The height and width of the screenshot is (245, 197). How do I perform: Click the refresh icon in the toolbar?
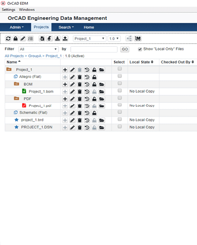pyautogui.click(x=8, y=38)
